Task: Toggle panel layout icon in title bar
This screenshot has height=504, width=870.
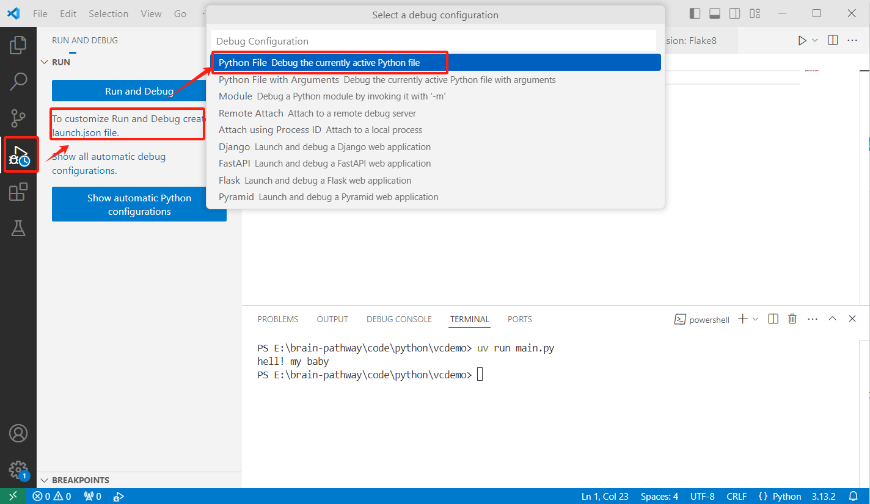Action: coord(715,13)
